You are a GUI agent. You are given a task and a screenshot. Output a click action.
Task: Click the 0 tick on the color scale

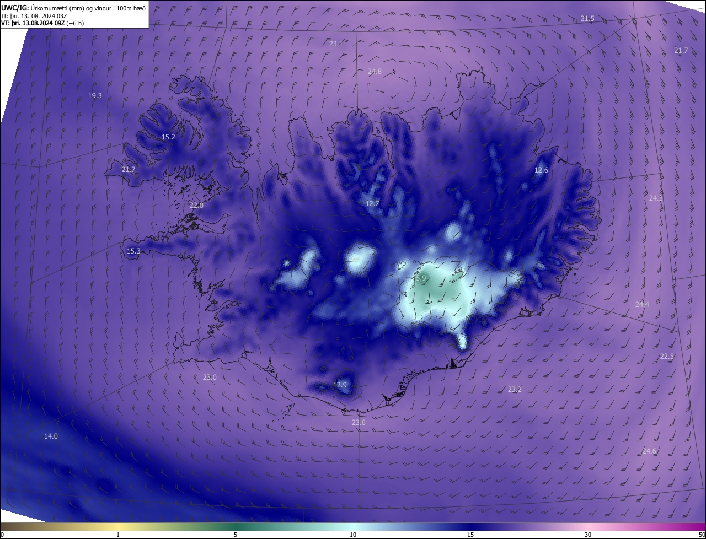(x=2, y=535)
